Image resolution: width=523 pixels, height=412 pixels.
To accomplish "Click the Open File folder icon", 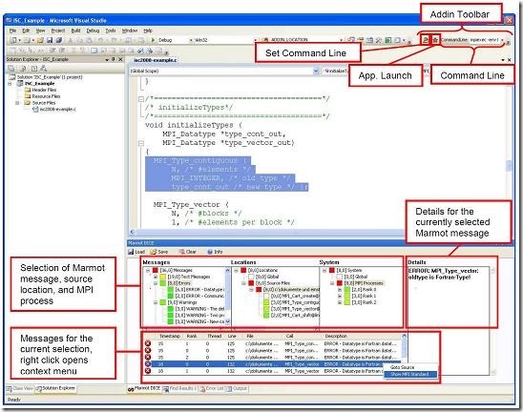I will coord(40,40).
